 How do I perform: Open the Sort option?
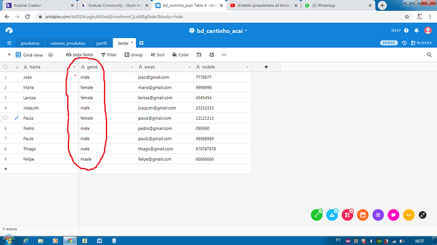[158, 55]
